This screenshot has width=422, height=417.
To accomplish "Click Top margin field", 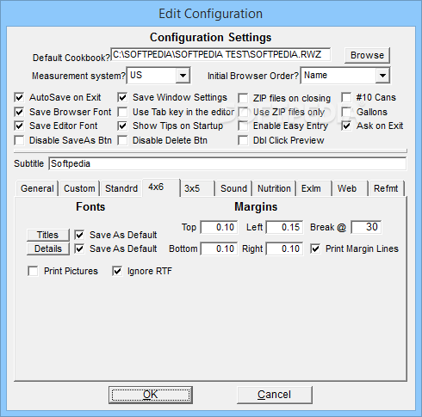I will point(219,227).
